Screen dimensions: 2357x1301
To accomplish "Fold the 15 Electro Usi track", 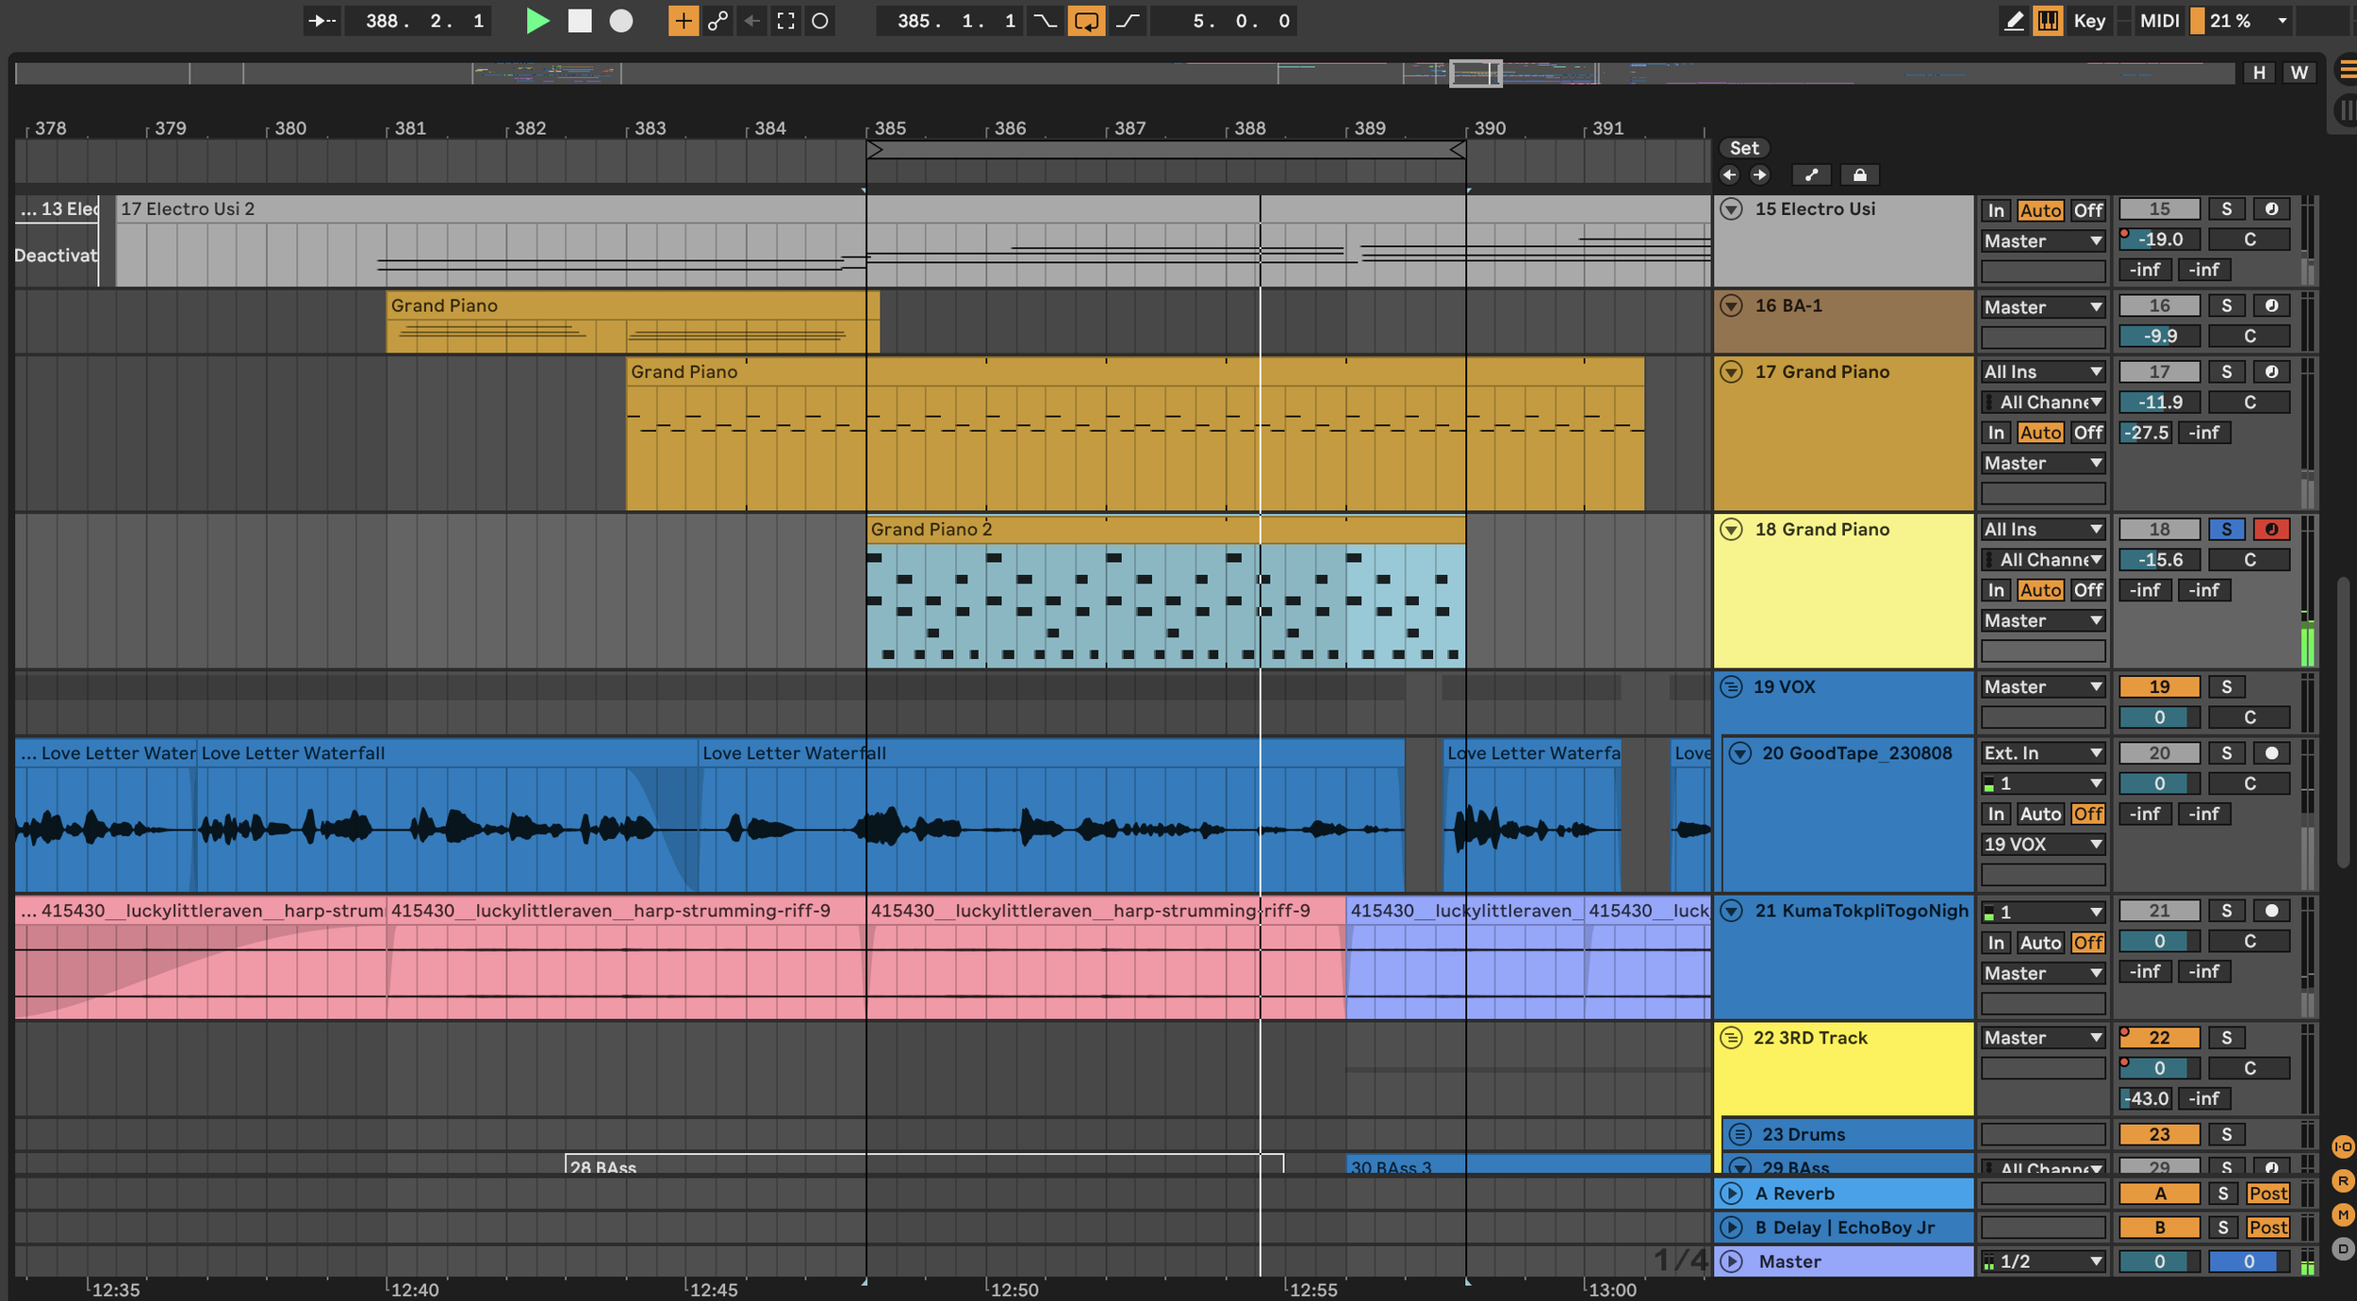I will pyautogui.click(x=1731, y=209).
